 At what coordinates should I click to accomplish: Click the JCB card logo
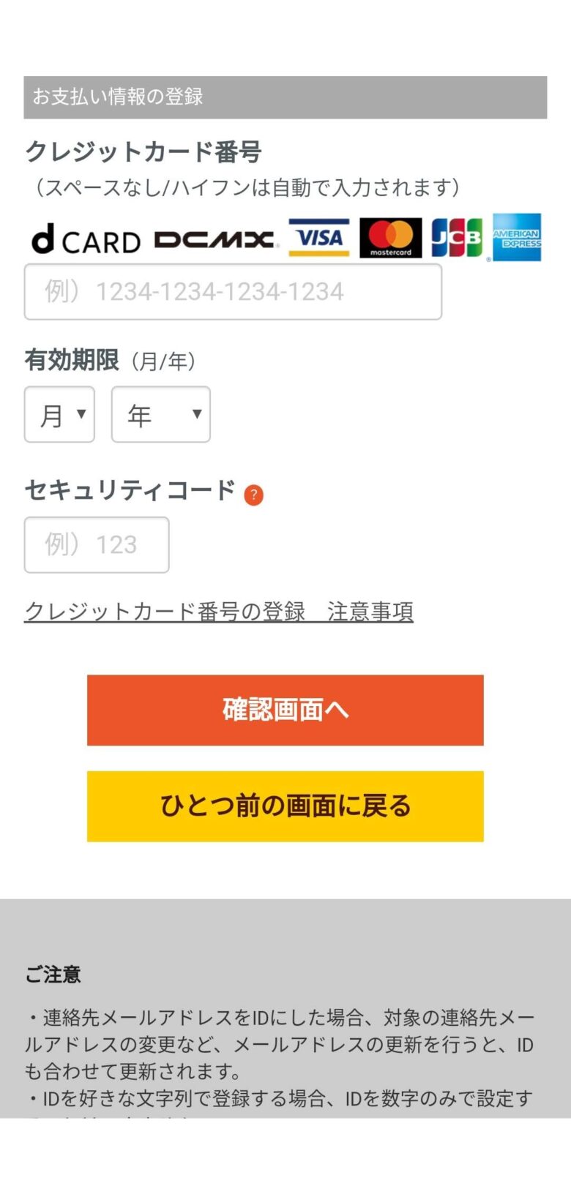[457, 238]
